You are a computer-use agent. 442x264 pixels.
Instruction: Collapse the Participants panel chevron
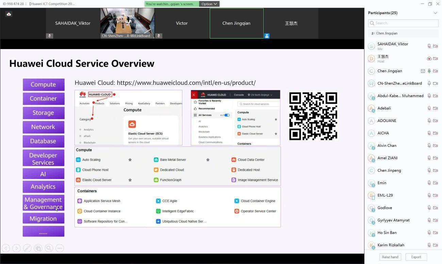click(x=435, y=13)
